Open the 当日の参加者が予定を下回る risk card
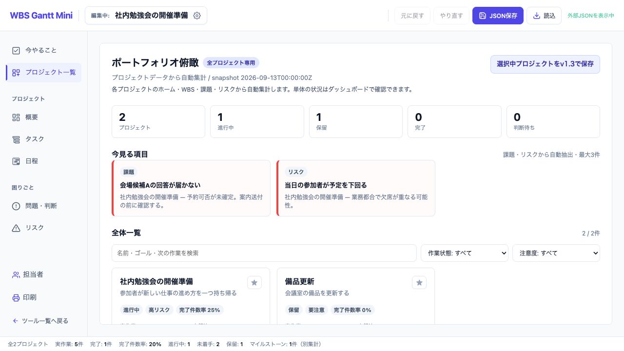624x351 pixels. [356, 188]
